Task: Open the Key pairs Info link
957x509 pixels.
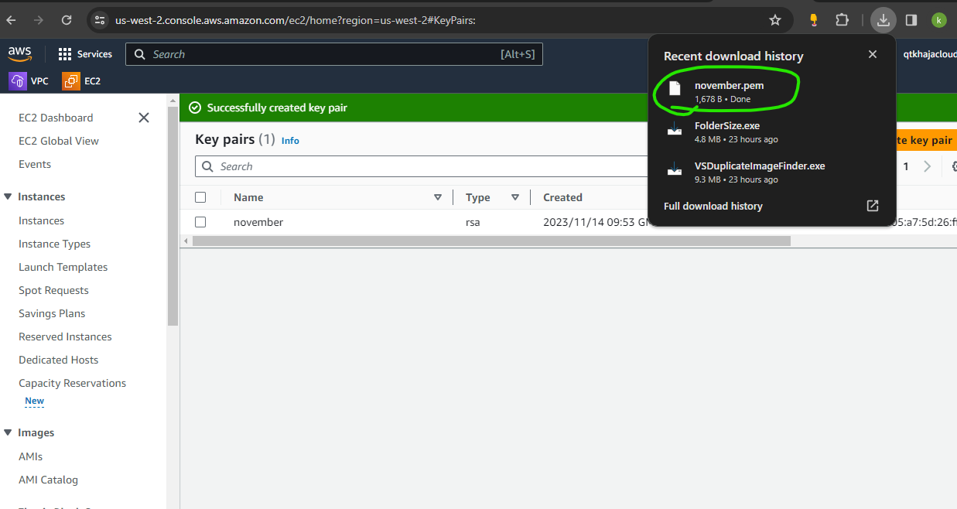Action: tap(290, 140)
